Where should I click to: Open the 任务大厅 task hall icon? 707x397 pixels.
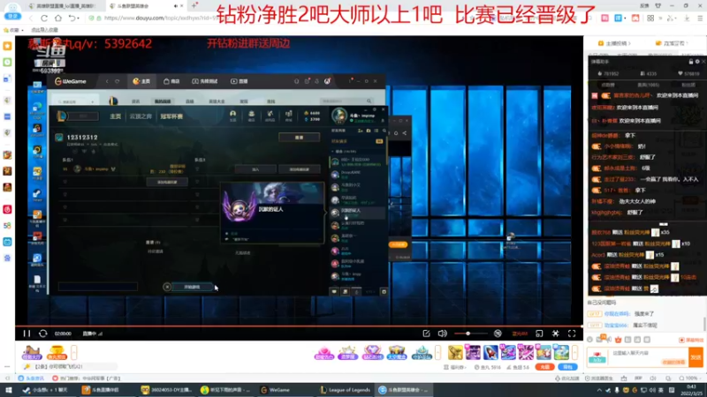tap(32, 352)
